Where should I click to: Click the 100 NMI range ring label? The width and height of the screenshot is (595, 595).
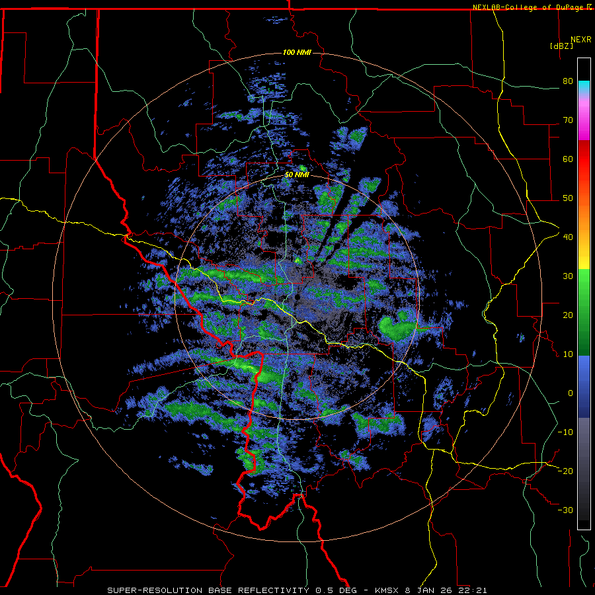297,52
